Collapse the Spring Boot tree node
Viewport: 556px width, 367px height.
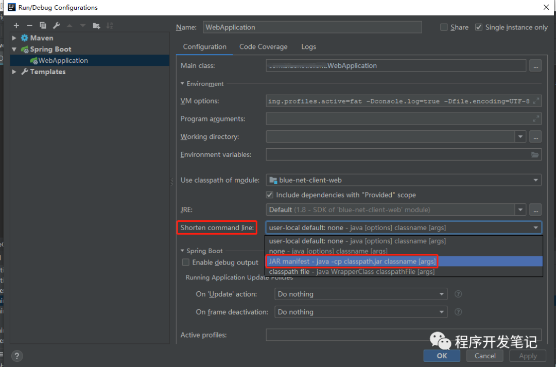(13, 49)
